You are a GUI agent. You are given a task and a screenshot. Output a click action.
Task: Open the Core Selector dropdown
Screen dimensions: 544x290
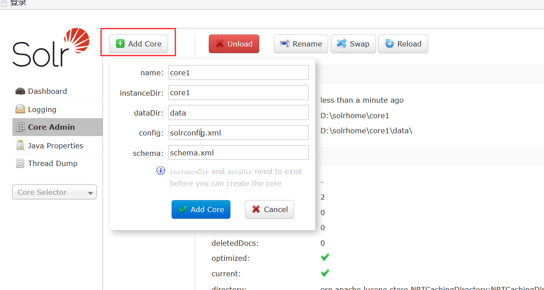54,192
